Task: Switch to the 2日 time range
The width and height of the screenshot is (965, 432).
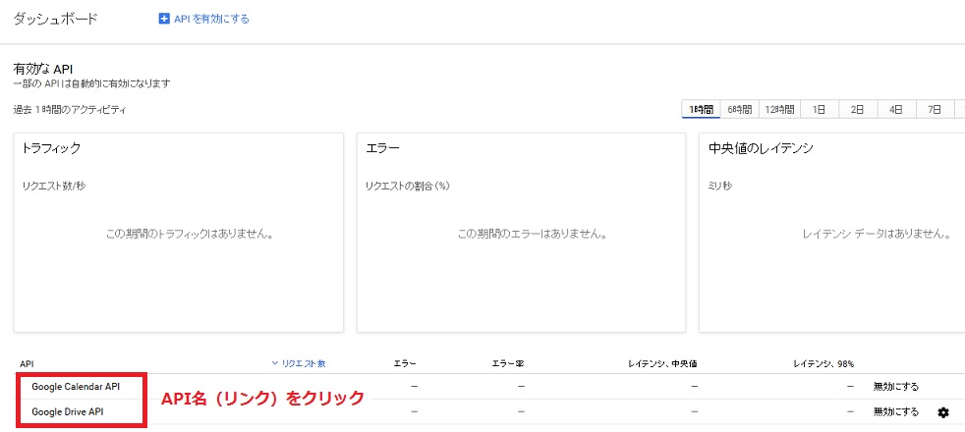Action: (x=857, y=110)
